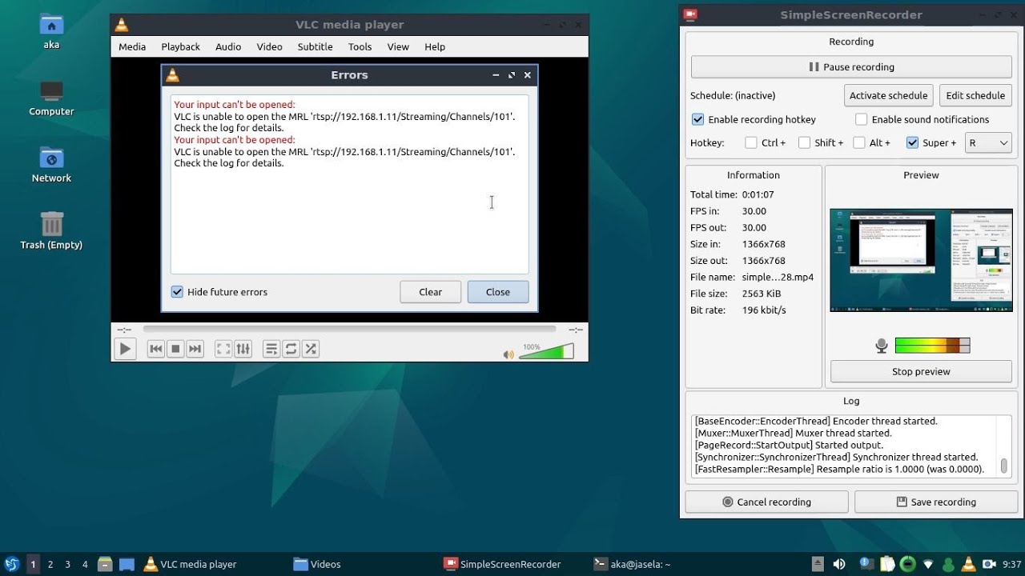Select Videos folder taskbar entry
This screenshot has height=576, width=1025.
point(317,564)
